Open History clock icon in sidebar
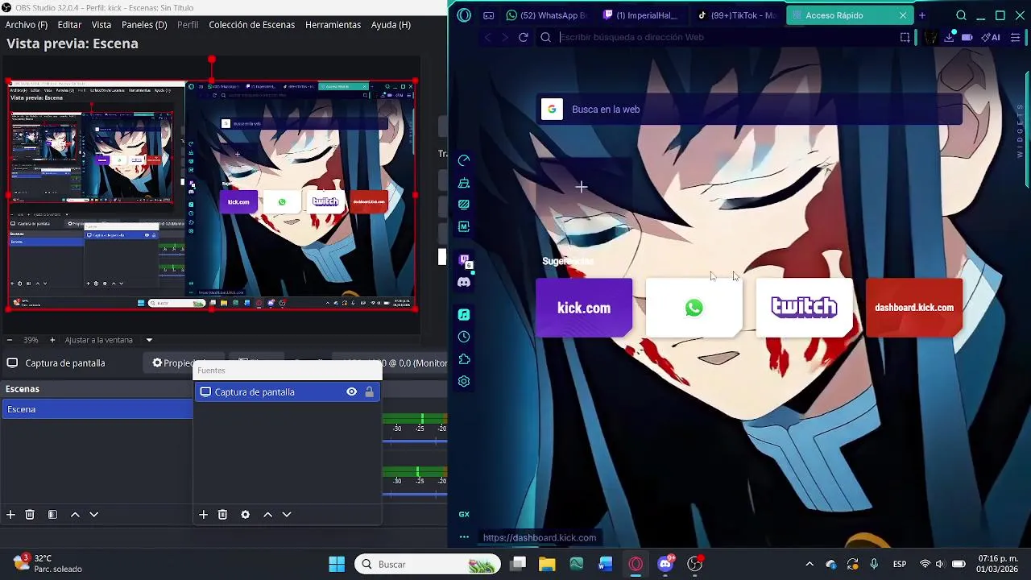Image resolution: width=1031 pixels, height=580 pixels. 464,337
